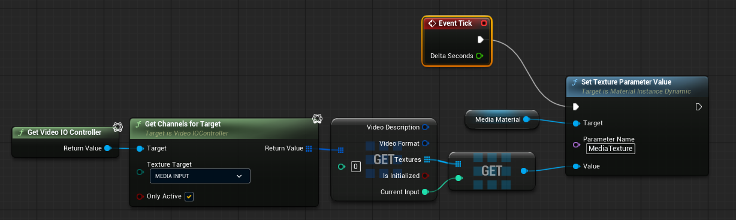The height and width of the screenshot is (220, 736).
Task: Select the Get Channels for Target node title
Action: pyautogui.click(x=183, y=123)
